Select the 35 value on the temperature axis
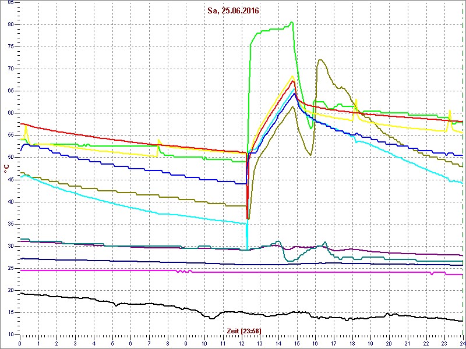The image size is (466, 349). click(x=10, y=224)
